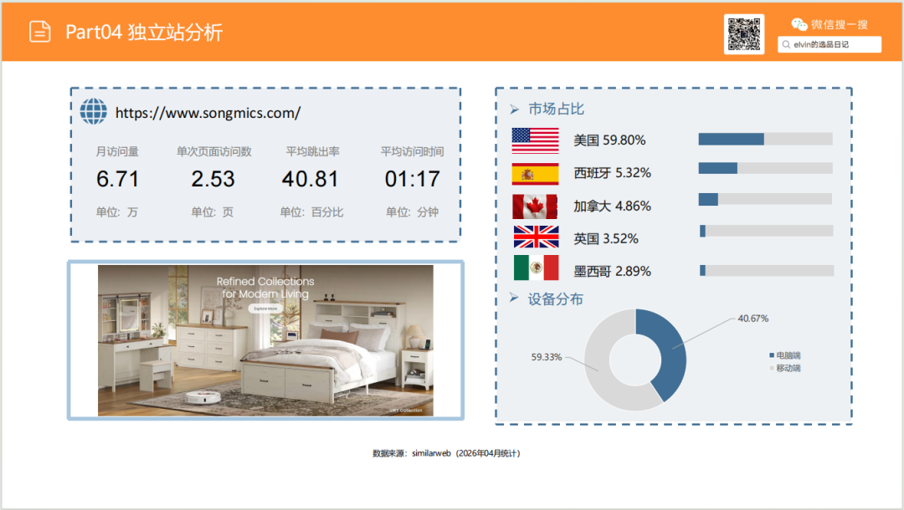904x510 pixels.
Task: Click the Spain flag icon
Action: pyautogui.click(x=535, y=173)
